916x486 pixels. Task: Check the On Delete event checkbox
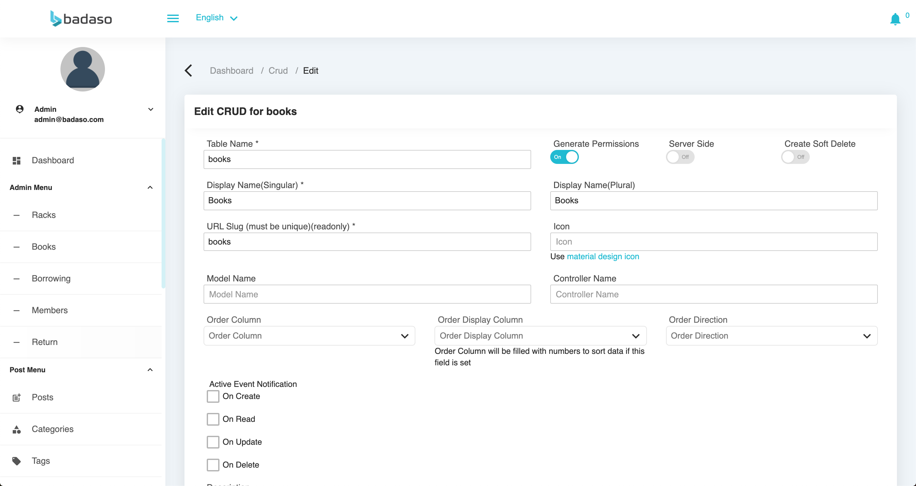pyautogui.click(x=213, y=465)
